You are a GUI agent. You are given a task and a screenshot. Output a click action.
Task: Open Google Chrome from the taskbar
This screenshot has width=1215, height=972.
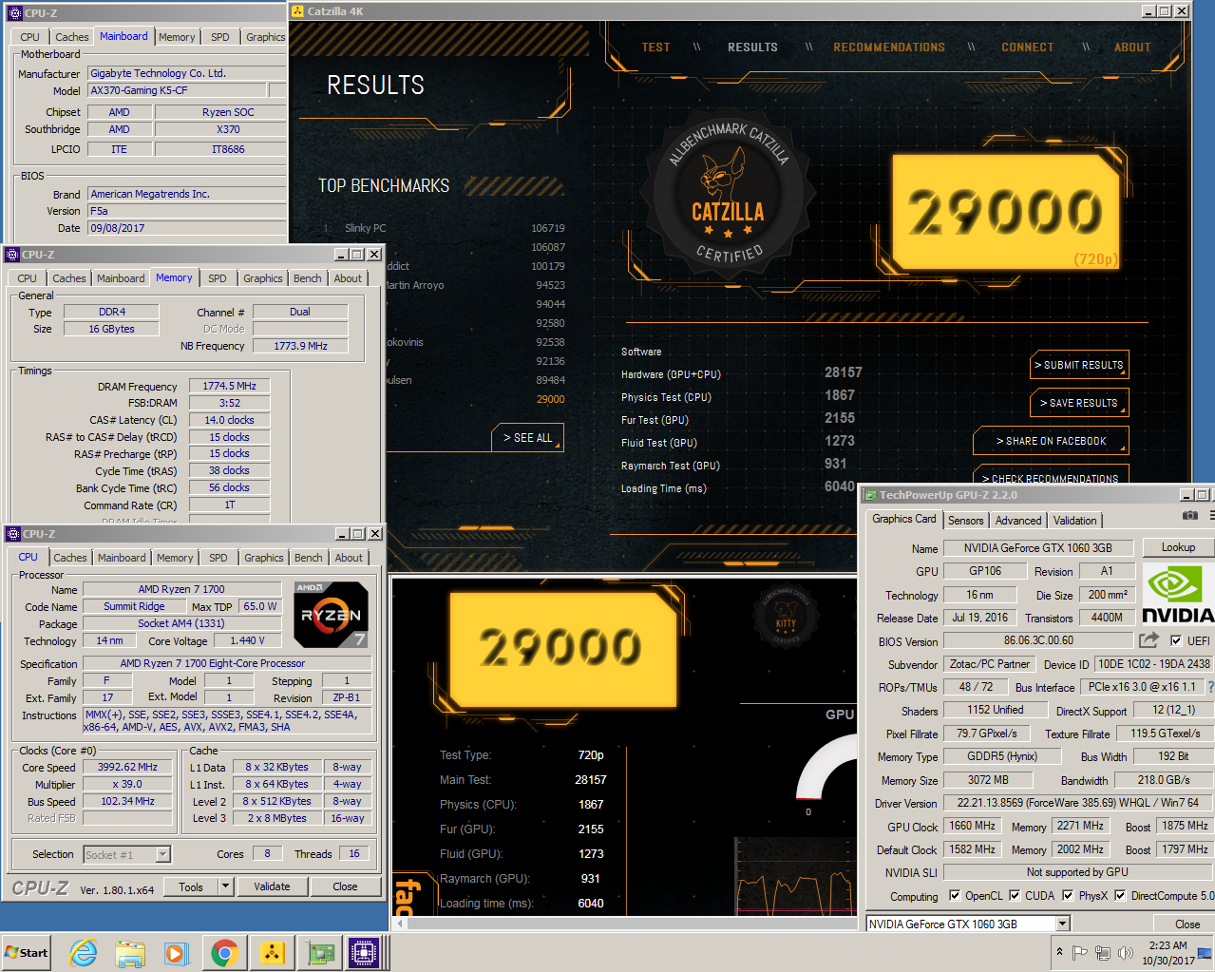click(224, 952)
